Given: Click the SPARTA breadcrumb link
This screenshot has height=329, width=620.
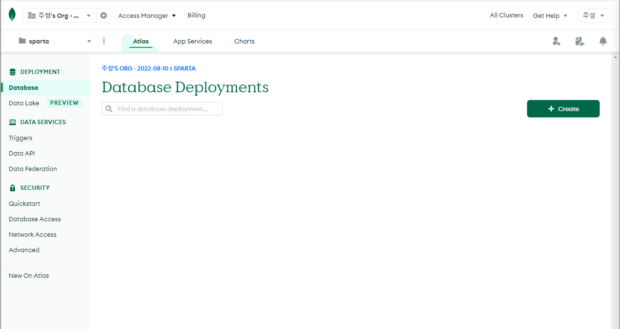Looking at the screenshot, I should click(184, 69).
